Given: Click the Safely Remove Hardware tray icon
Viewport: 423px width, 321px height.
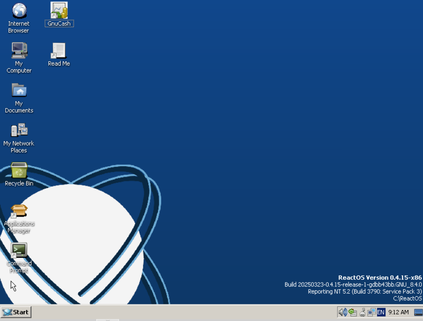Looking at the screenshot, I should point(352,312).
